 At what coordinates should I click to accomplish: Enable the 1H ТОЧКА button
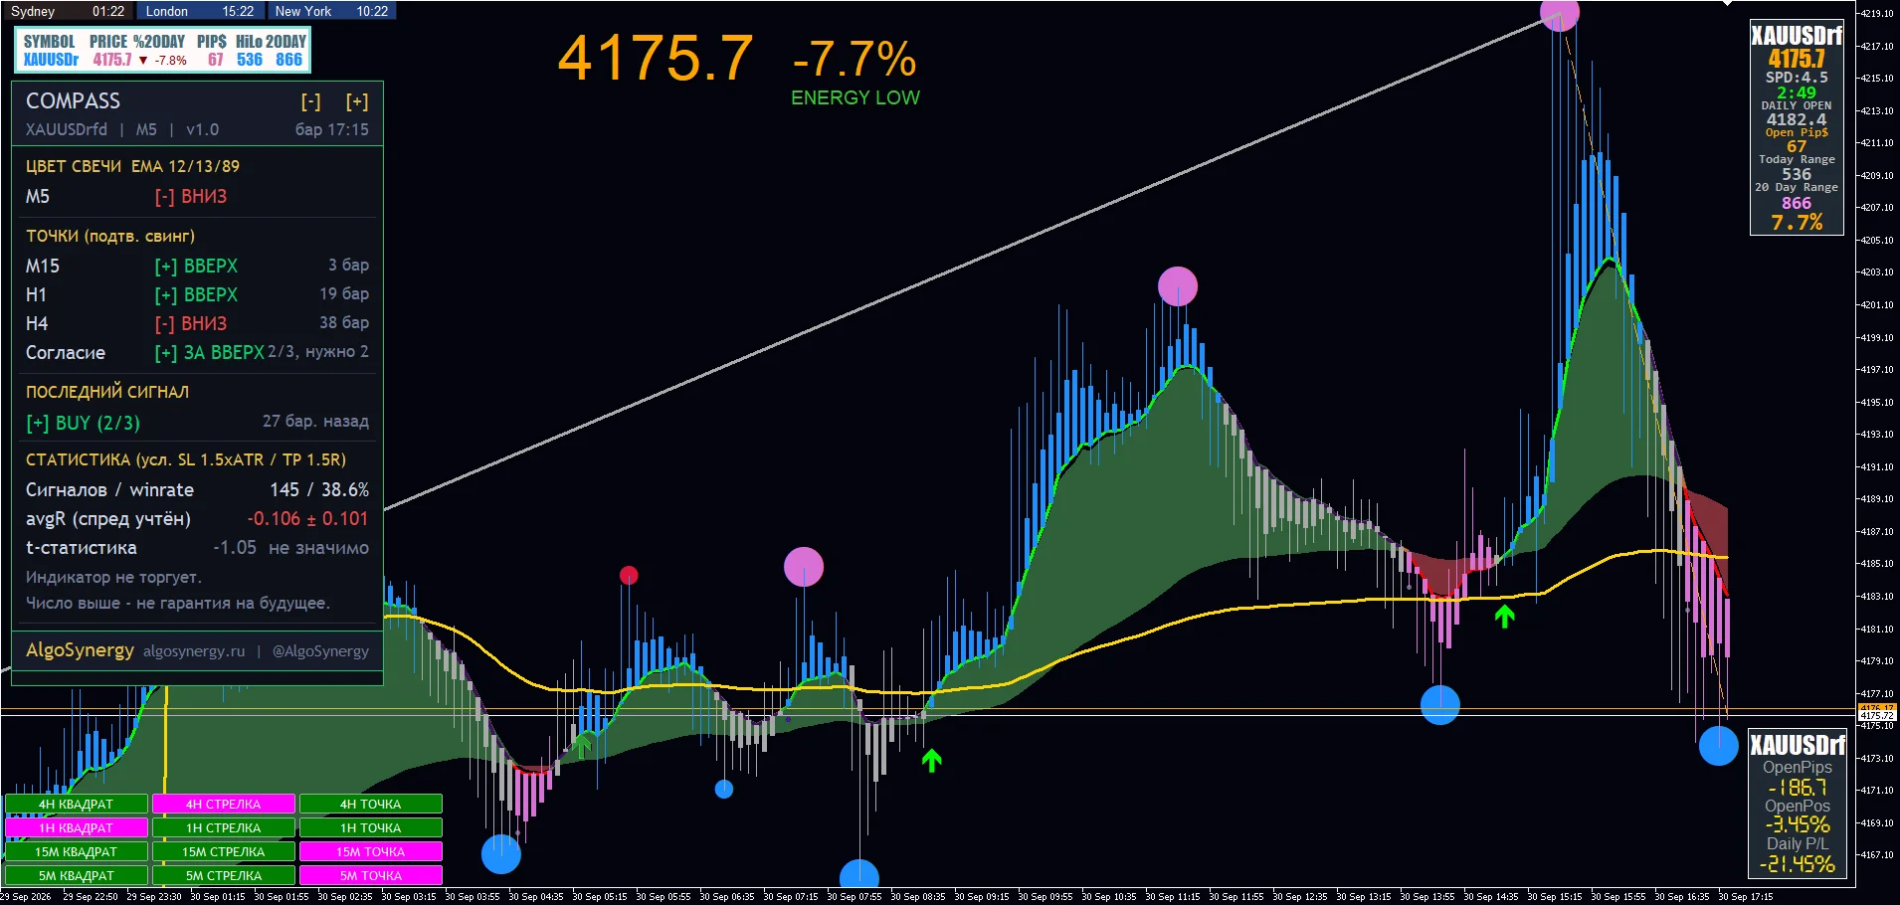pos(371,827)
